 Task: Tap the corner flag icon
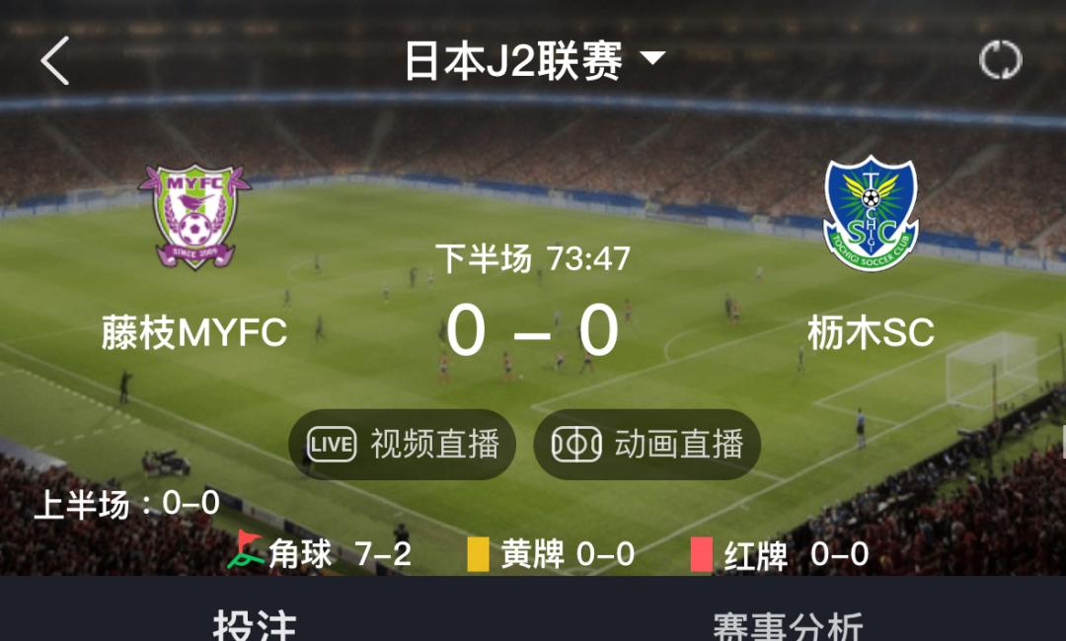(x=245, y=549)
